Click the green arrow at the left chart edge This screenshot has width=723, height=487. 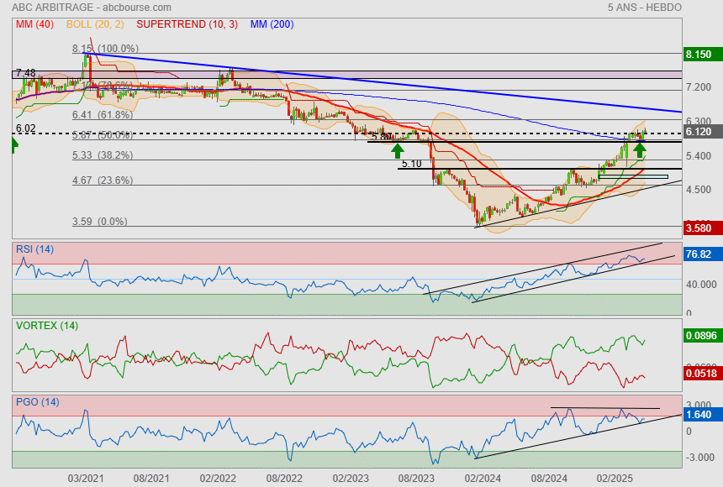14,145
